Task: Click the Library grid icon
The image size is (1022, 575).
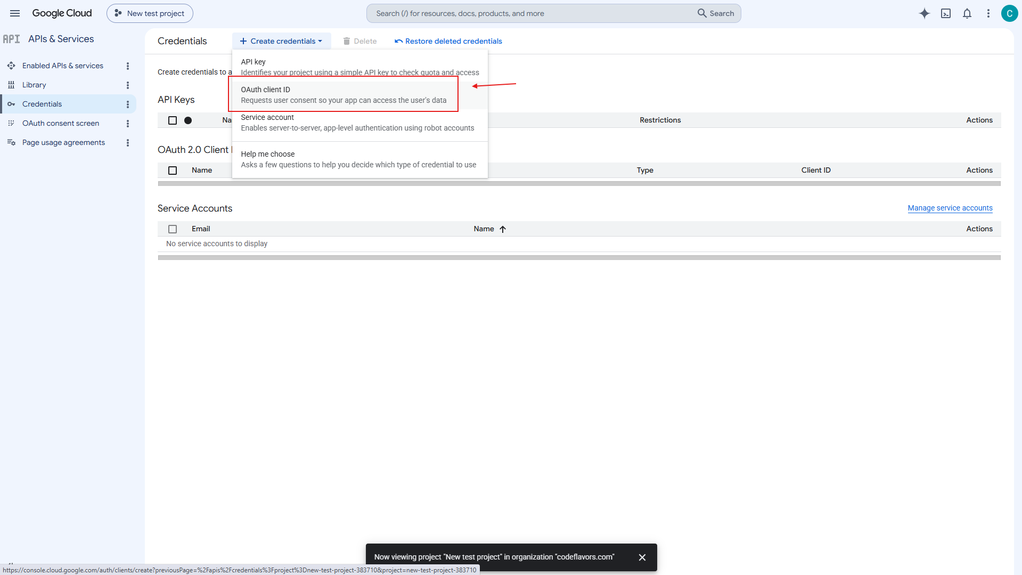Action: [x=11, y=85]
